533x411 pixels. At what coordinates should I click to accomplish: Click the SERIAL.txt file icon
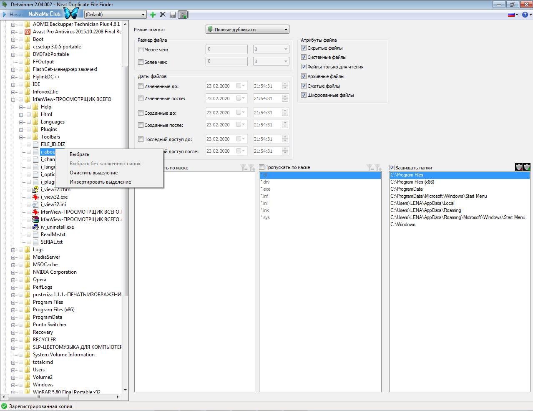[x=35, y=242]
